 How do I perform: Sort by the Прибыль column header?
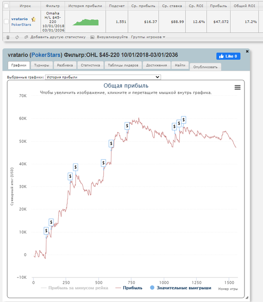tap(219, 6)
